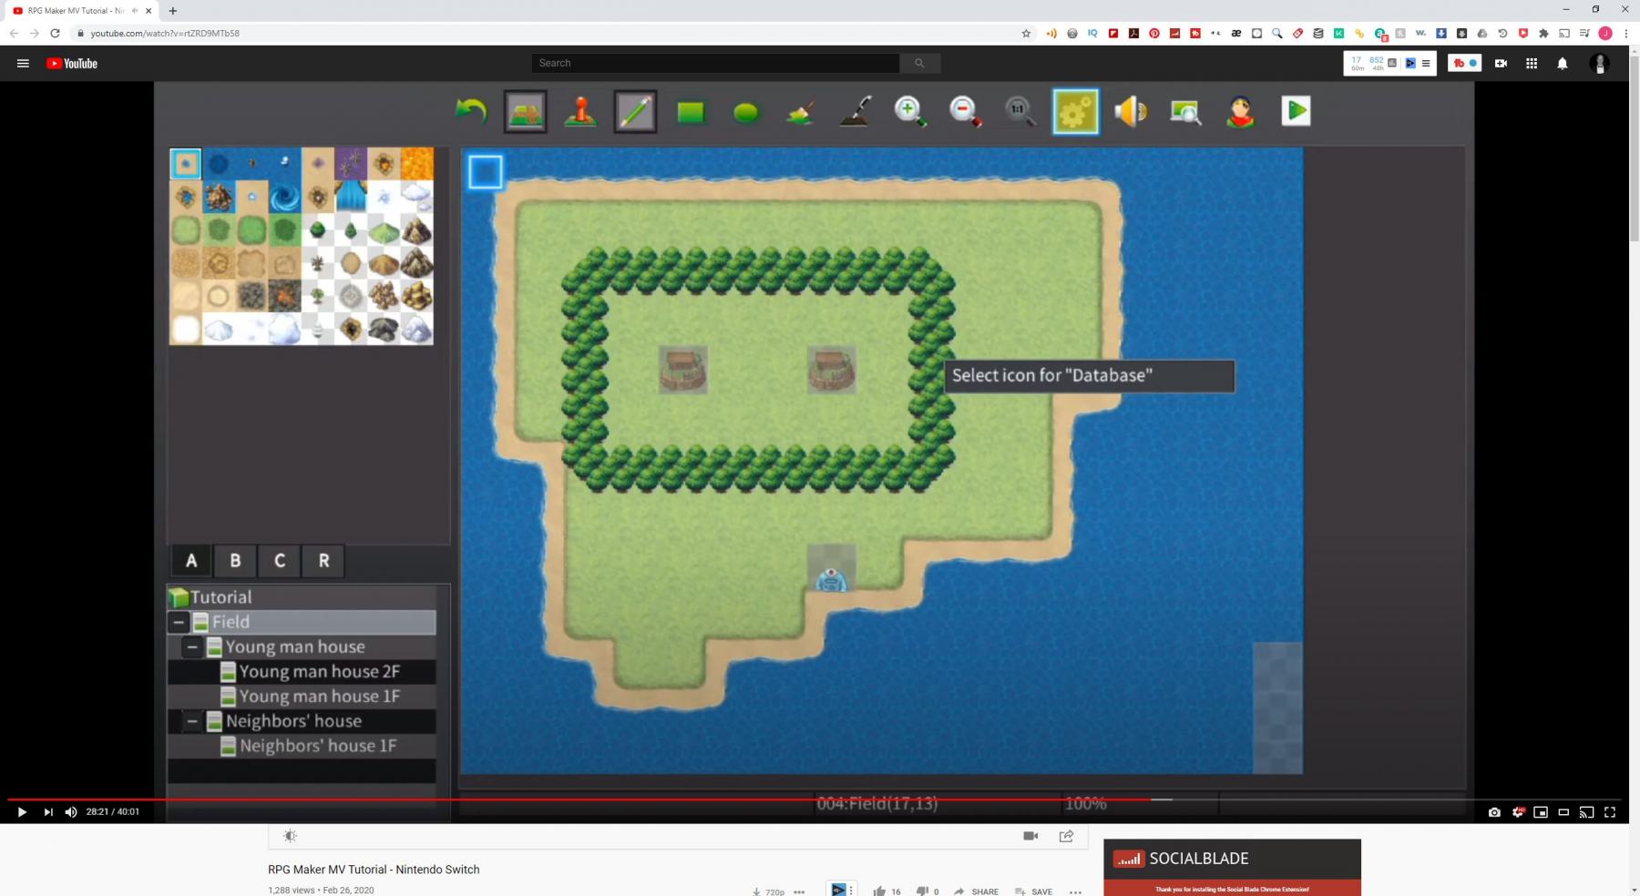Click the SAVE button
Viewport: 1640px width, 896px height.
[1033, 891]
